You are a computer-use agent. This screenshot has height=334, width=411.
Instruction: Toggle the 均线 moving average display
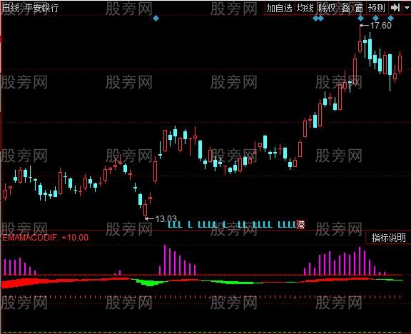(305, 9)
